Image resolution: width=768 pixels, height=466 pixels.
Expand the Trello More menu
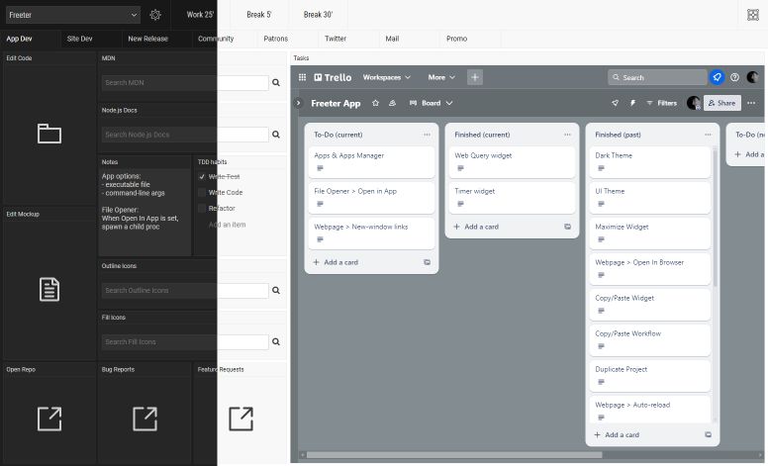click(441, 77)
